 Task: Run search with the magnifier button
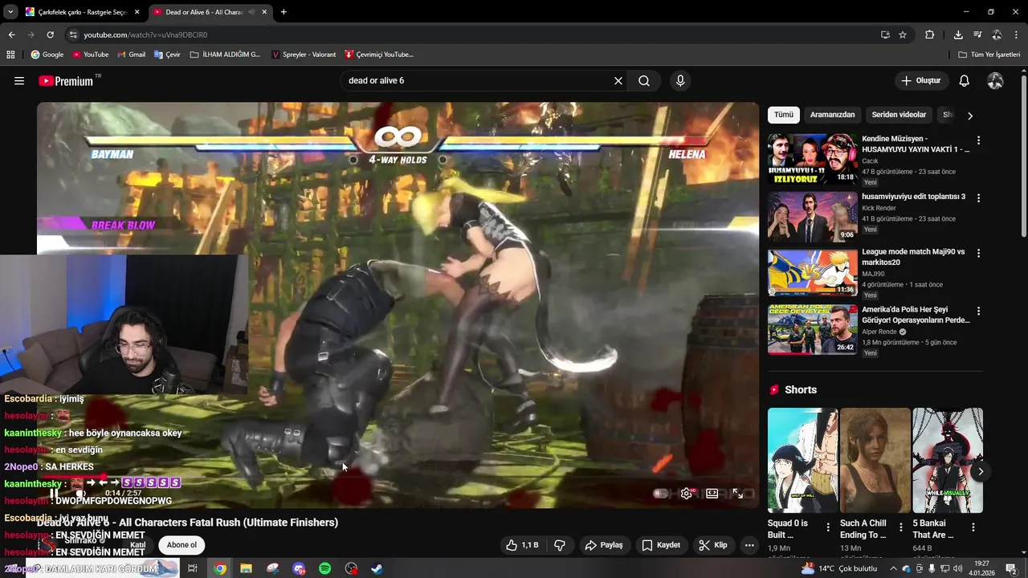pyautogui.click(x=644, y=81)
